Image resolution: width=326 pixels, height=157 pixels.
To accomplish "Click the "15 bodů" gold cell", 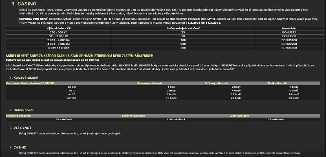I will tap(294, 95).
